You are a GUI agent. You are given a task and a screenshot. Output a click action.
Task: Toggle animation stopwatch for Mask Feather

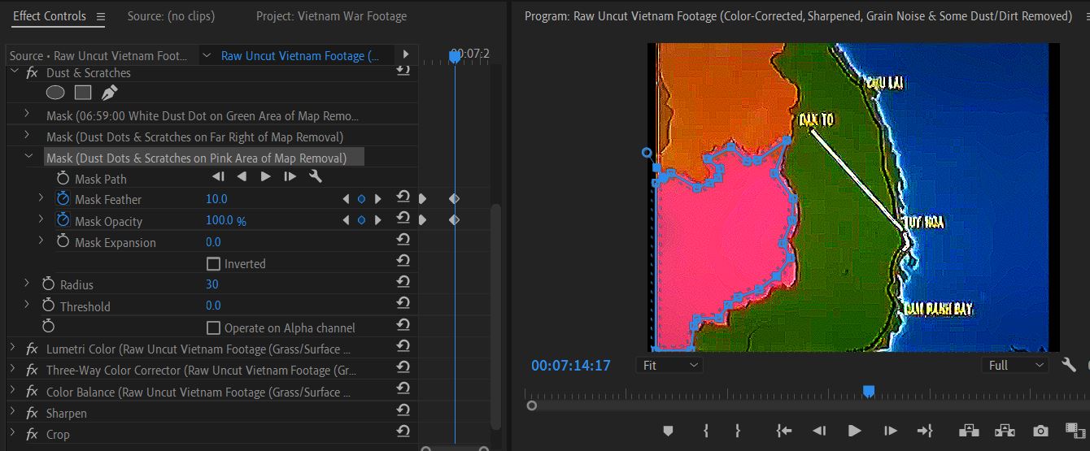point(63,199)
